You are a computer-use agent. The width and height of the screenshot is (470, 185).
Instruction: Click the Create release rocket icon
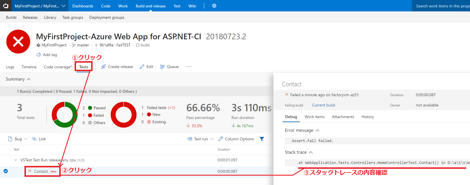[103, 67]
